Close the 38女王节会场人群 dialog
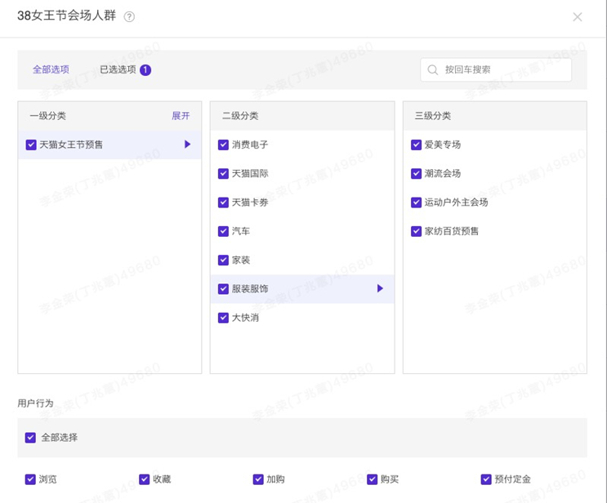The height and width of the screenshot is (503, 607). (578, 16)
